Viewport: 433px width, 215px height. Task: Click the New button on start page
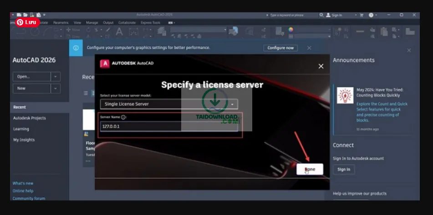(x=32, y=89)
